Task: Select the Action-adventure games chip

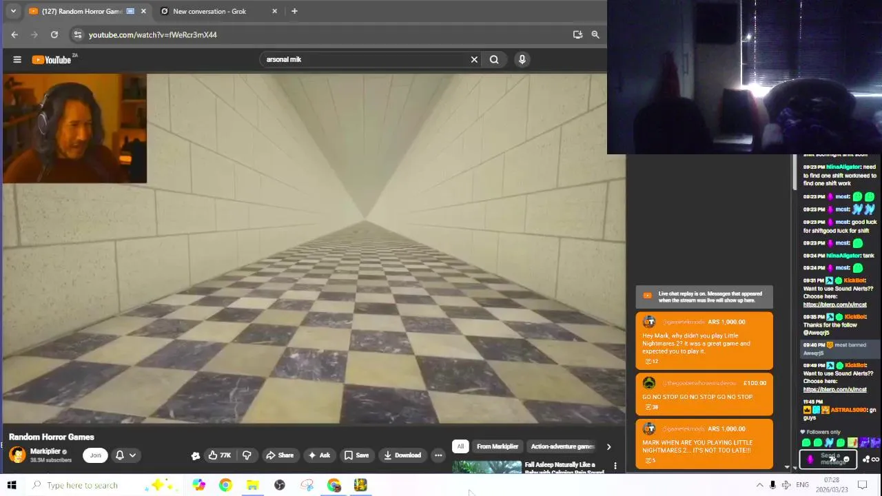Action: pos(562,446)
